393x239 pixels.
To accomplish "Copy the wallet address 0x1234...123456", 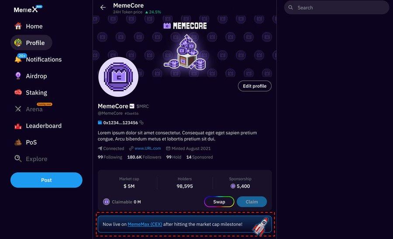I will (141, 123).
